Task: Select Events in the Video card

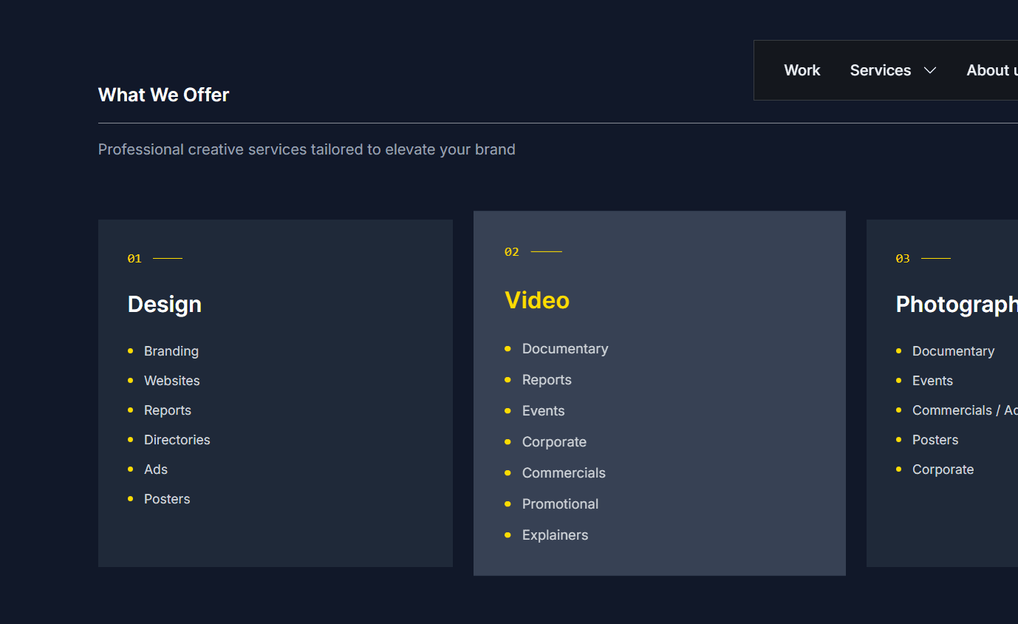Action: pyautogui.click(x=543, y=411)
